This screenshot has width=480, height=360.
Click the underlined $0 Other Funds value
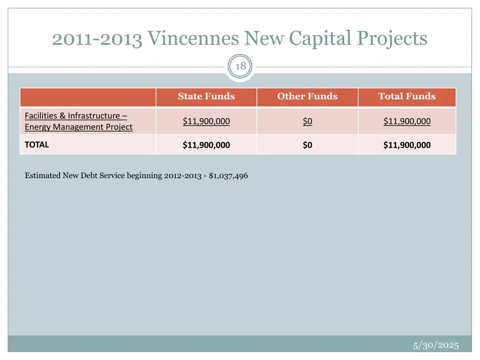coord(307,121)
